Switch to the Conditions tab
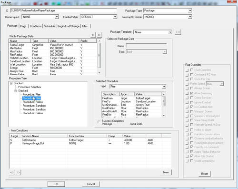The width and height of the screenshot is (238, 189). [36, 26]
